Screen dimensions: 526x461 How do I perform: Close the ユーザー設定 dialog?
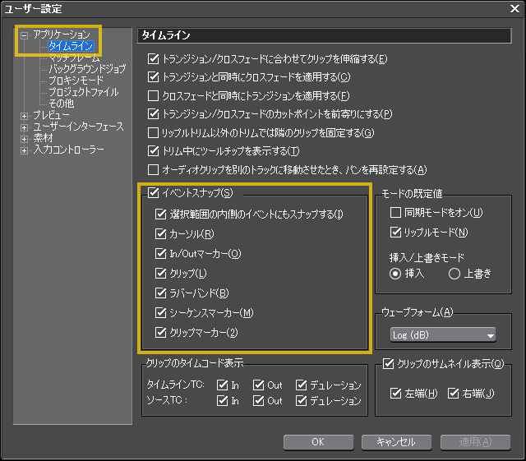[514, 9]
